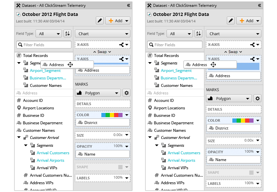Screen dimensions: 277x192
Task: Click the COLOR palette swatch in left panel
Action: point(112,115)
